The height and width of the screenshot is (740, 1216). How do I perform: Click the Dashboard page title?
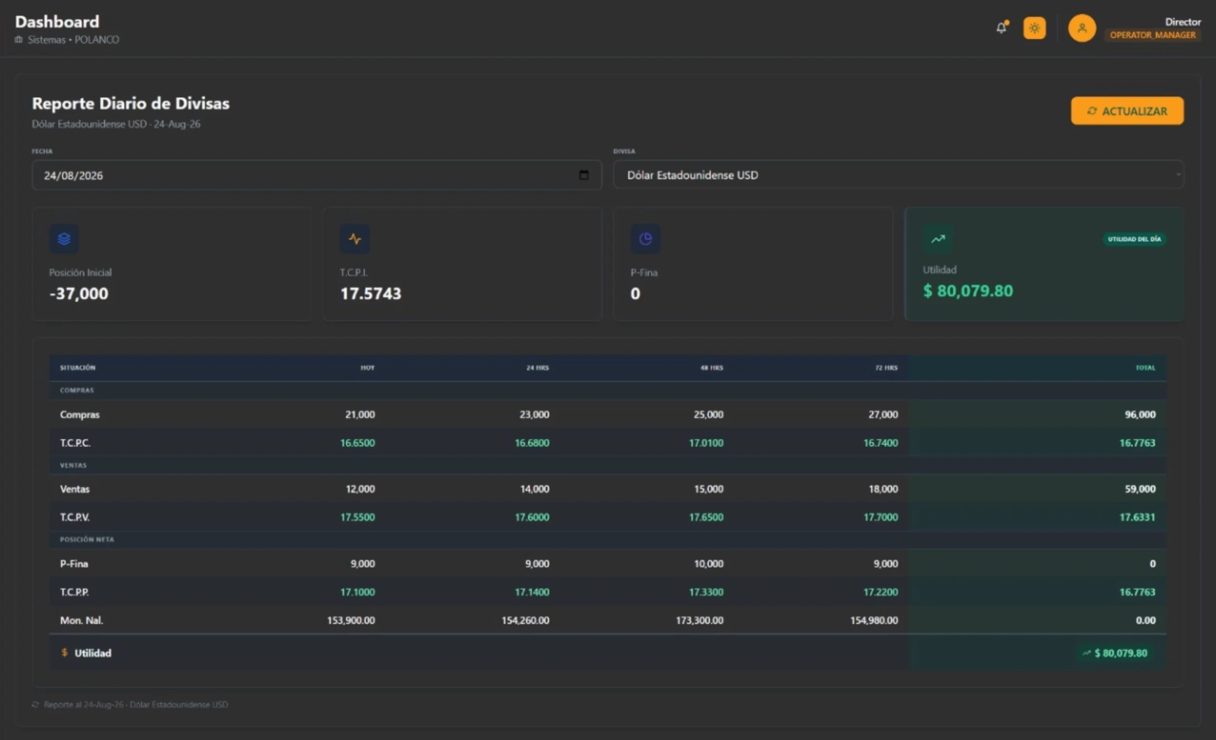click(57, 22)
